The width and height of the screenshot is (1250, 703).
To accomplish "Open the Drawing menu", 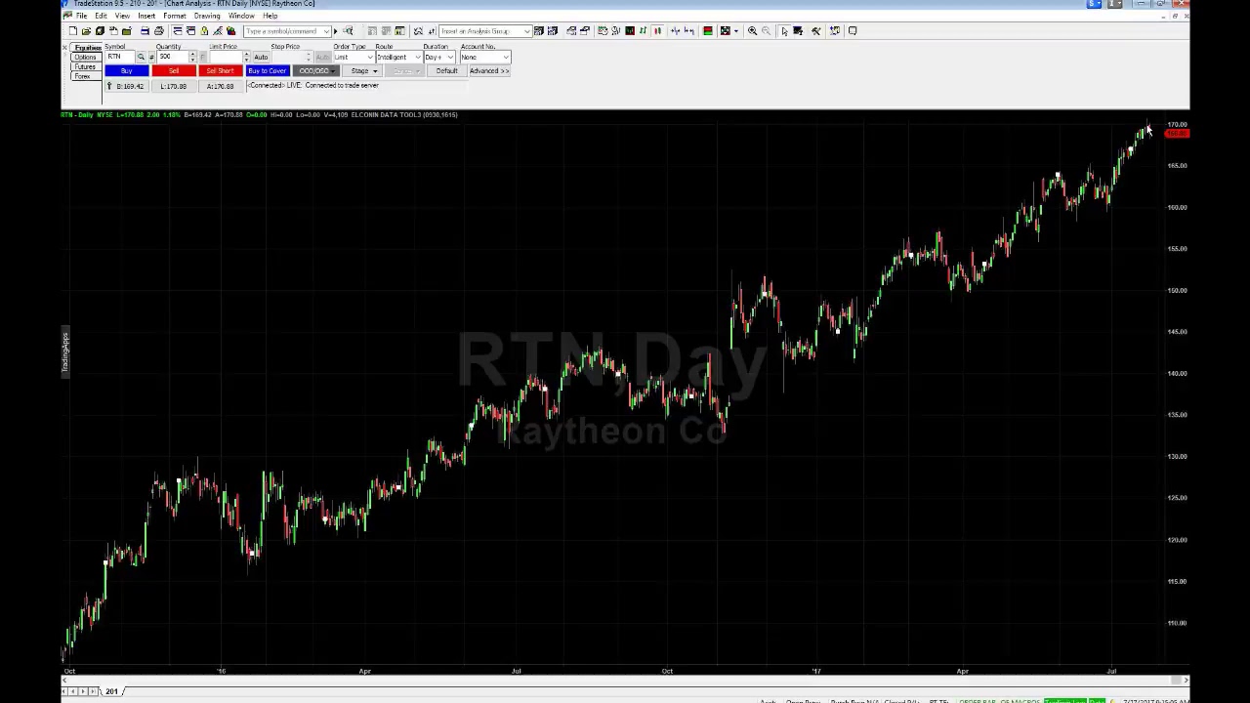I will tap(207, 16).
